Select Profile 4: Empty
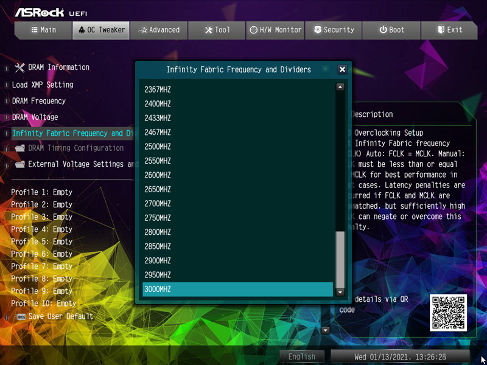487x365 pixels. pyautogui.click(x=41, y=229)
